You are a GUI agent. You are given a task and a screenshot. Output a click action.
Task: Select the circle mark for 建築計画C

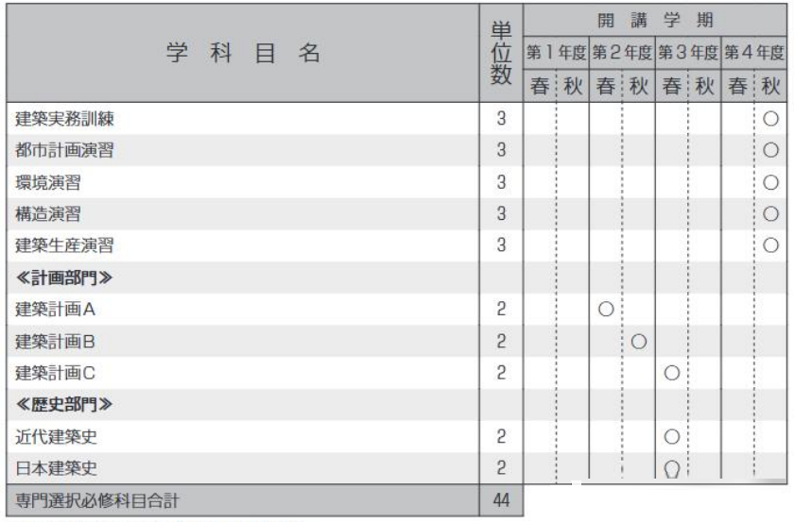(x=672, y=372)
